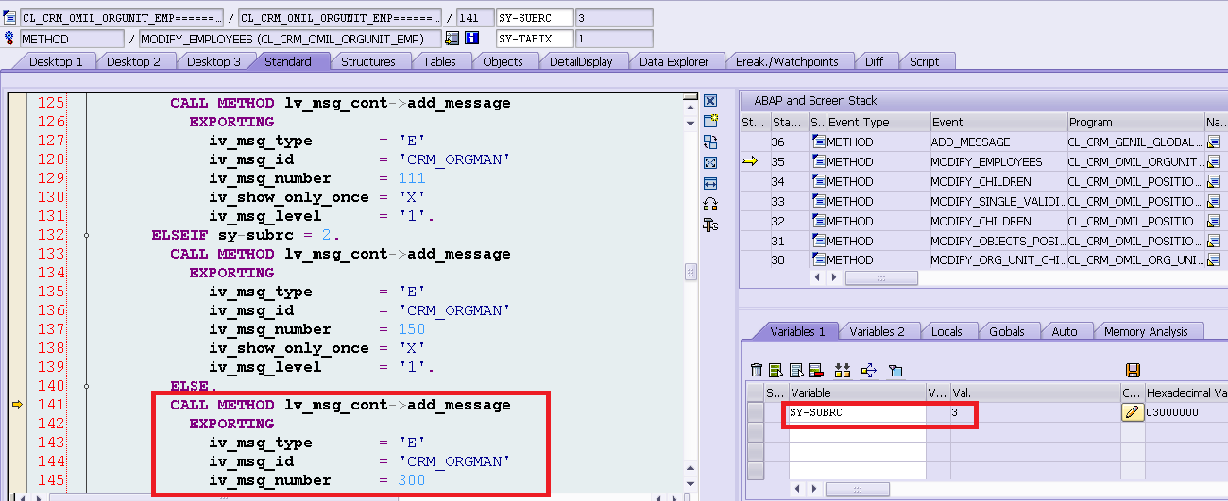
Task: Open the Locals variables tab
Action: (947, 331)
